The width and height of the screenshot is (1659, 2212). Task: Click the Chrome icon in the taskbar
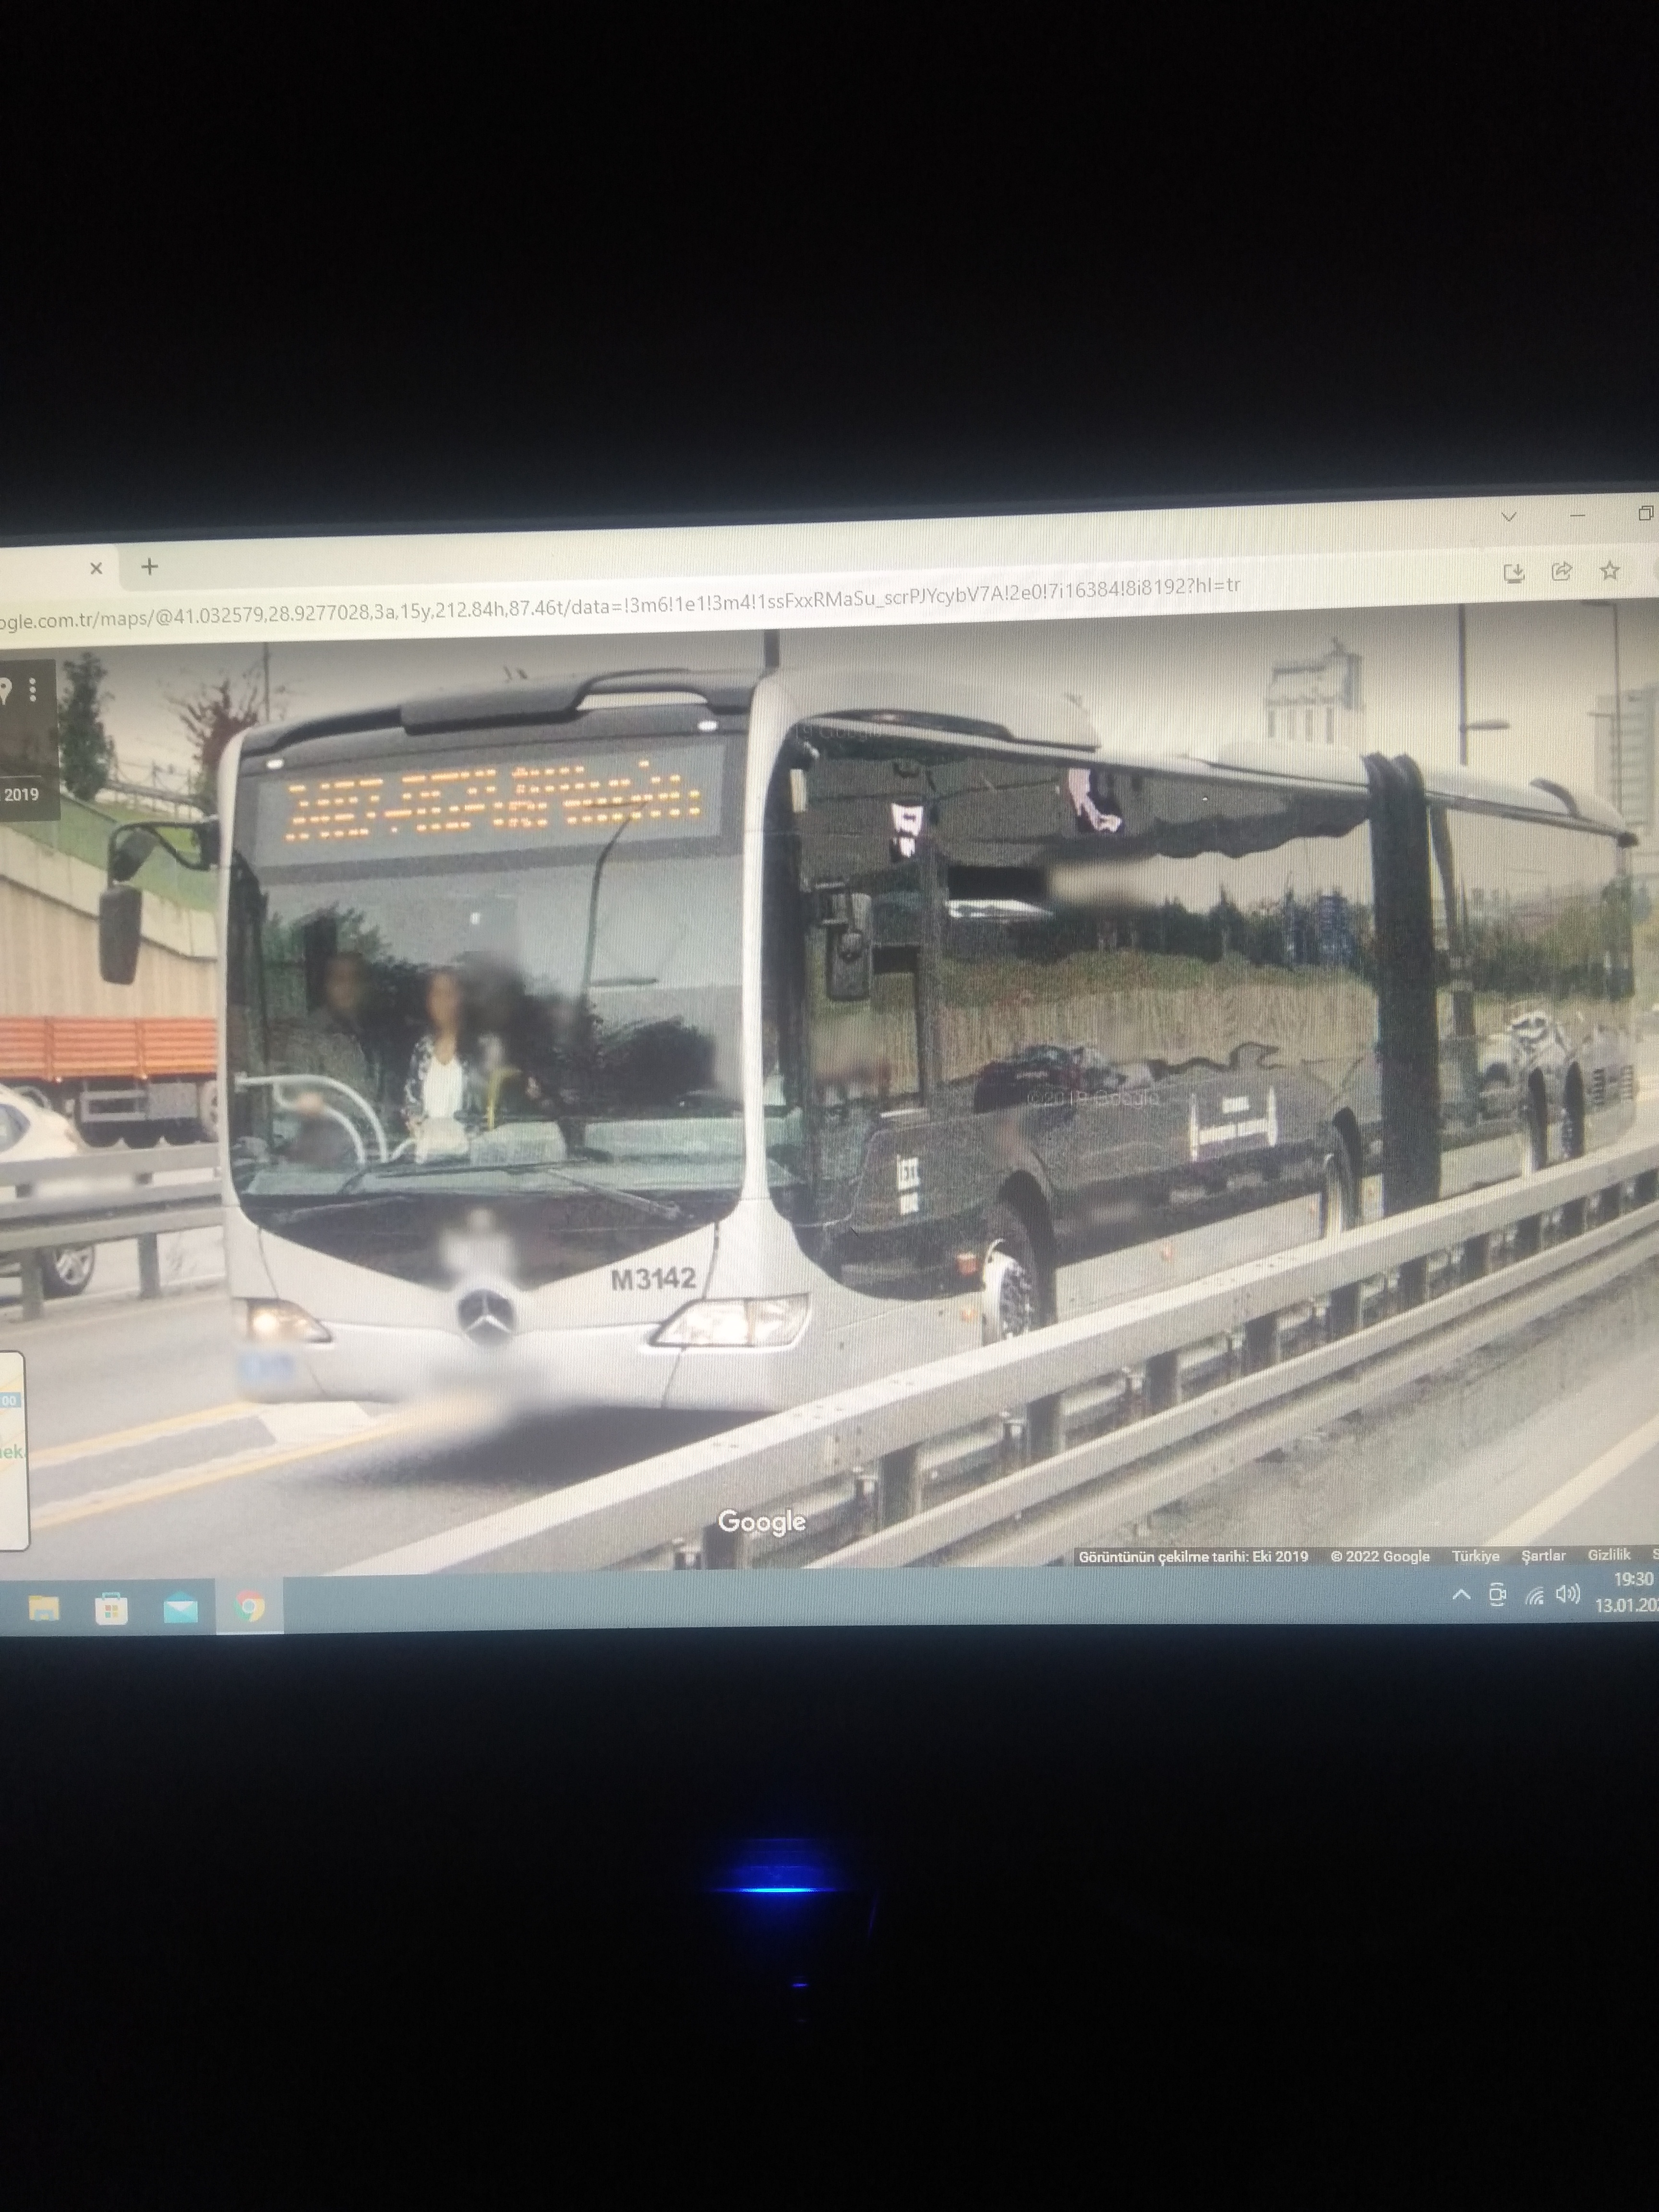(x=249, y=1607)
